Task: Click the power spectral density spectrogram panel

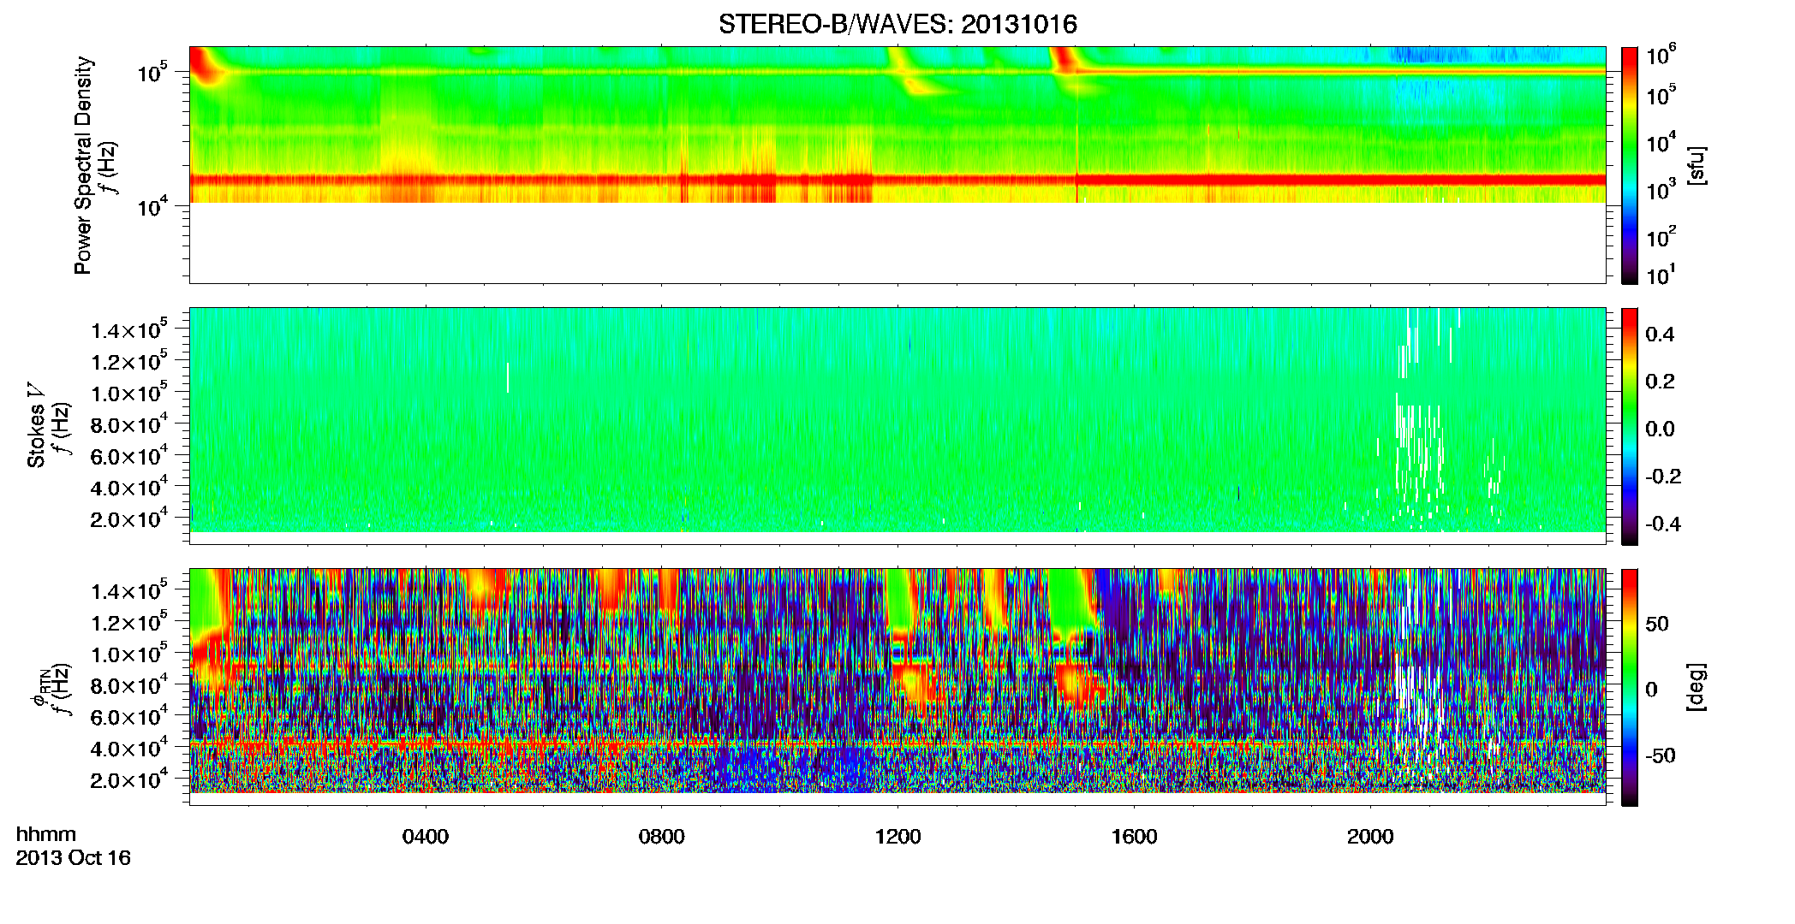Action: click(x=897, y=164)
